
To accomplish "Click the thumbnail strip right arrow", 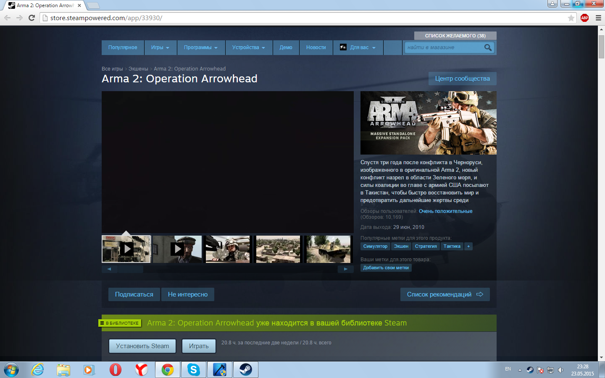I will tap(346, 269).
